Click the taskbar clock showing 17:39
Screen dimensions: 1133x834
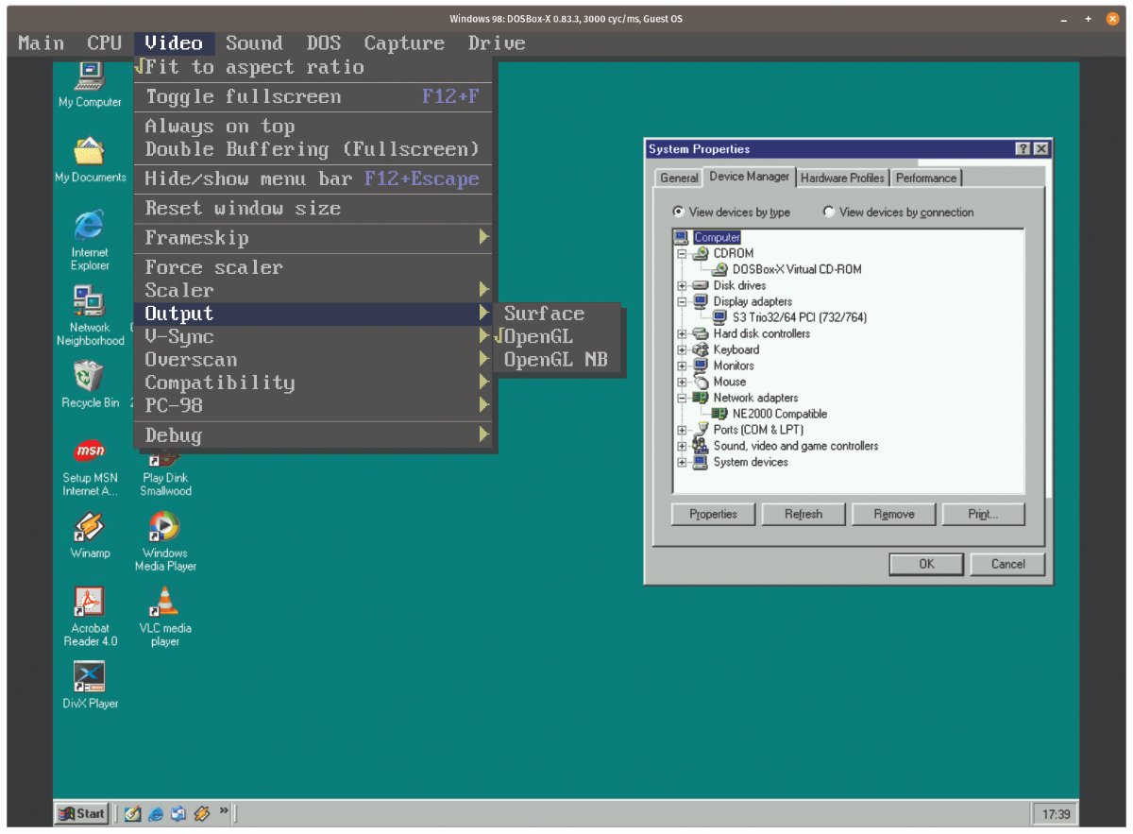[x=1056, y=814]
